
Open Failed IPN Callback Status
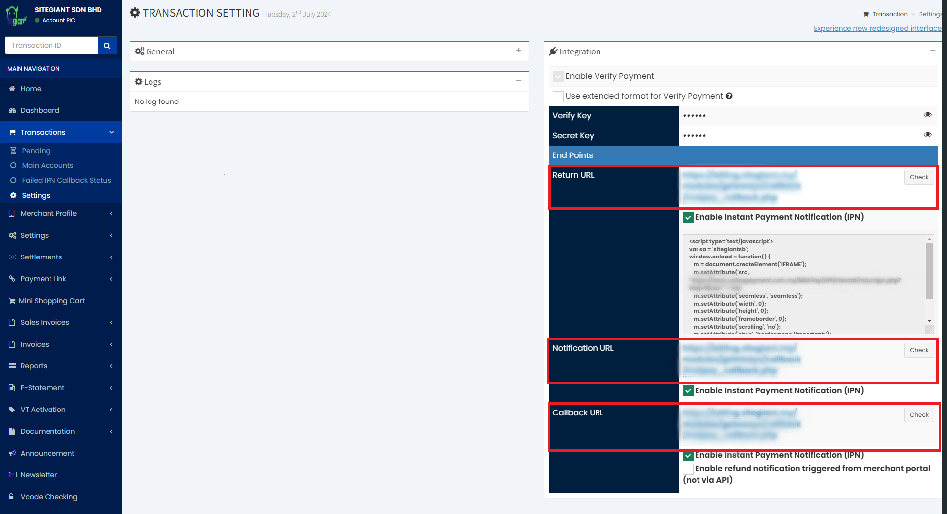(x=66, y=180)
